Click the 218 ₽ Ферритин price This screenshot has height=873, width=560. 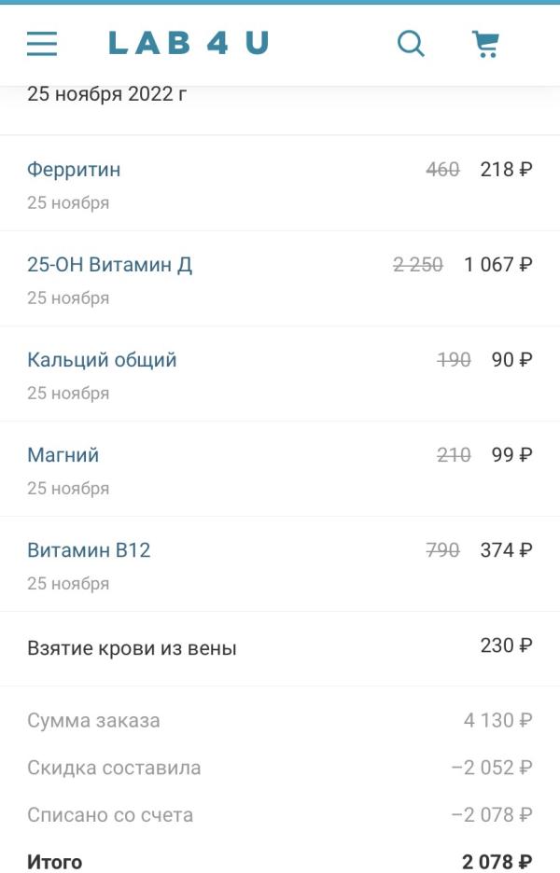(x=506, y=169)
